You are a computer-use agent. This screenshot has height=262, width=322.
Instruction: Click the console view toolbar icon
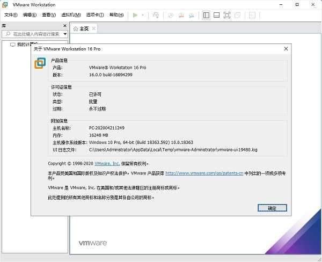point(252,15)
